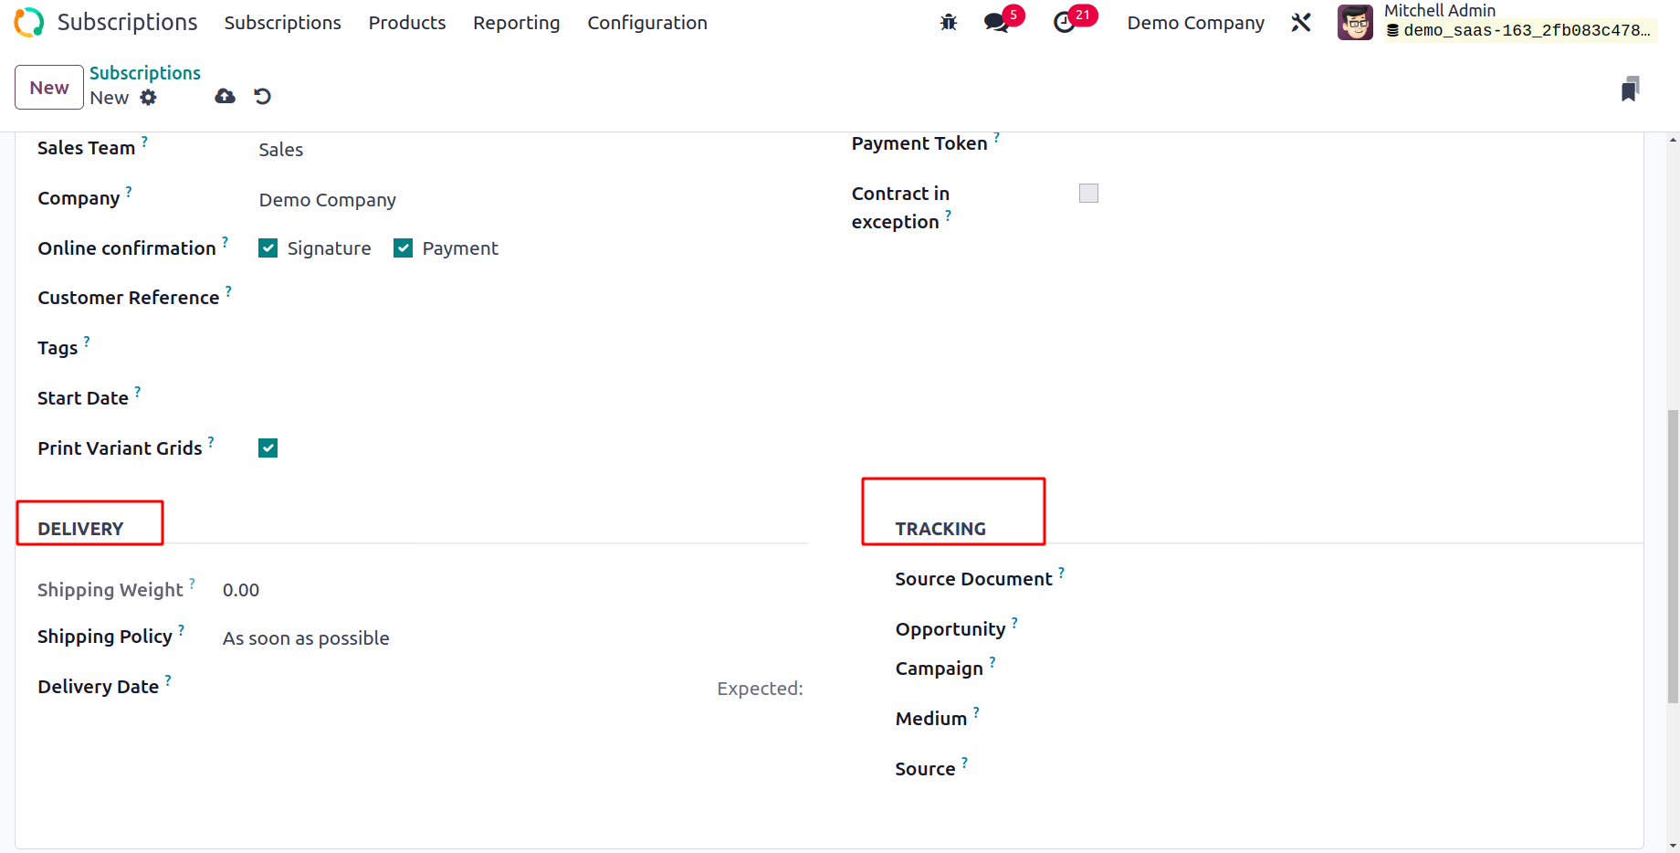Click the cloud save record icon
This screenshot has height=853, width=1680.
(225, 97)
